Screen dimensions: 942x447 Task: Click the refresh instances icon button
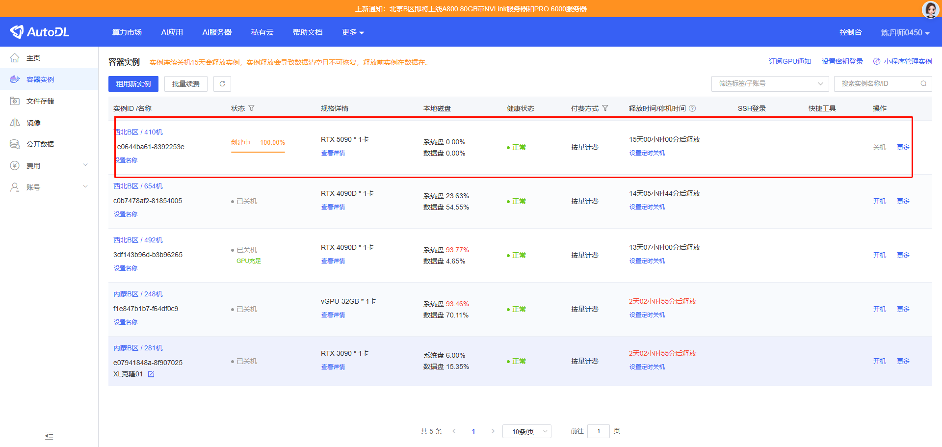[x=222, y=84]
